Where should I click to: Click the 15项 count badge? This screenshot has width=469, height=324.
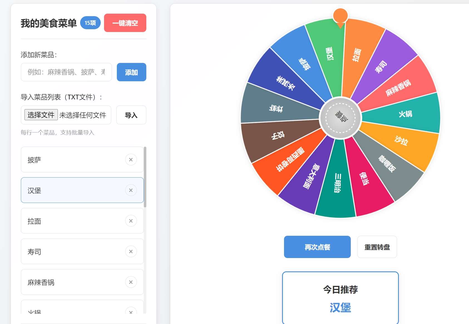[x=90, y=23]
